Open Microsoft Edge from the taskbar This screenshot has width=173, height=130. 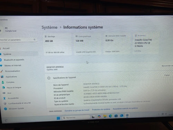tap(110, 116)
